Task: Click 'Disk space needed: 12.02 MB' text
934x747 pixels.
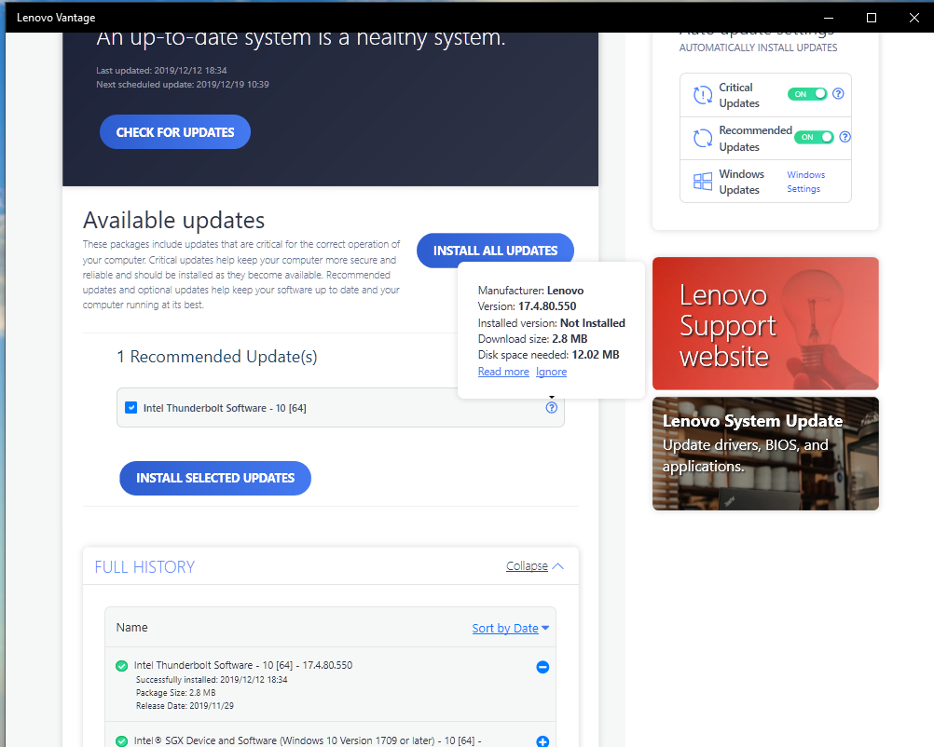Action: [x=549, y=355]
